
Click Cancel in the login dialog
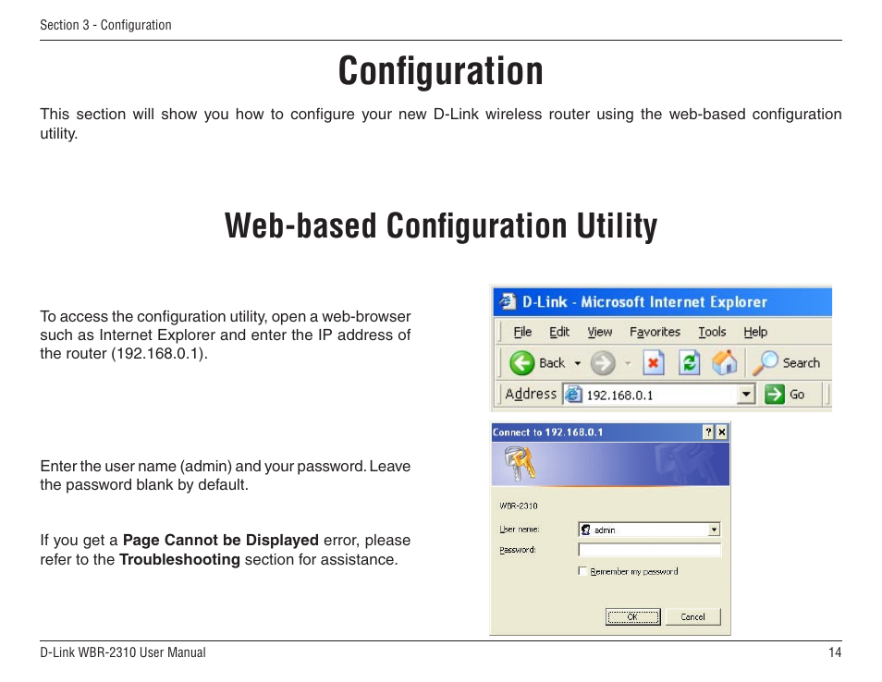pyautogui.click(x=692, y=616)
